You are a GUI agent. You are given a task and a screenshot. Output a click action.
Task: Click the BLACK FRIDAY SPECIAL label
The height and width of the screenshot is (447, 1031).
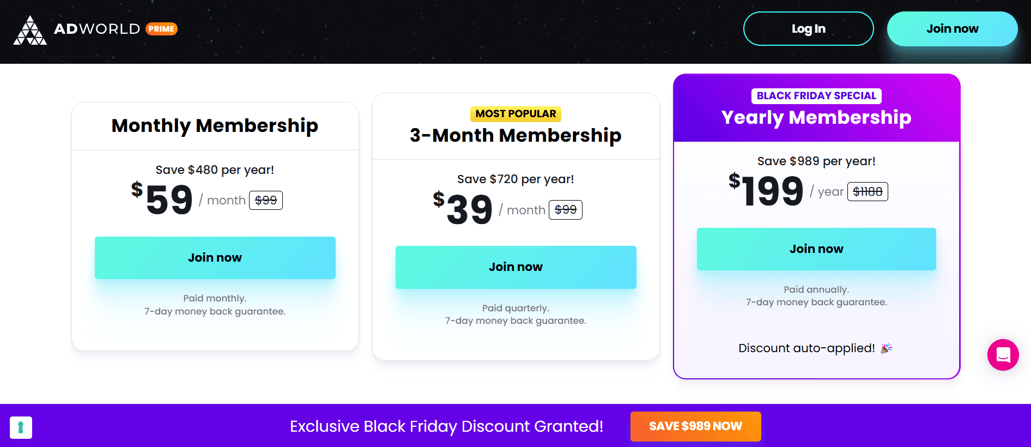coord(816,96)
